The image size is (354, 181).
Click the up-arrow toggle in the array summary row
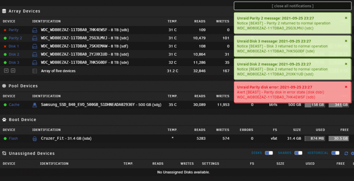point(13,71)
